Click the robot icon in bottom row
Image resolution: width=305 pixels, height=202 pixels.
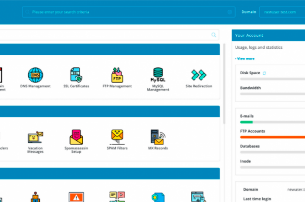coord(35,197)
